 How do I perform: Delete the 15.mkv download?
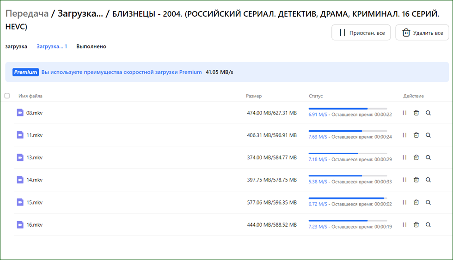click(416, 202)
